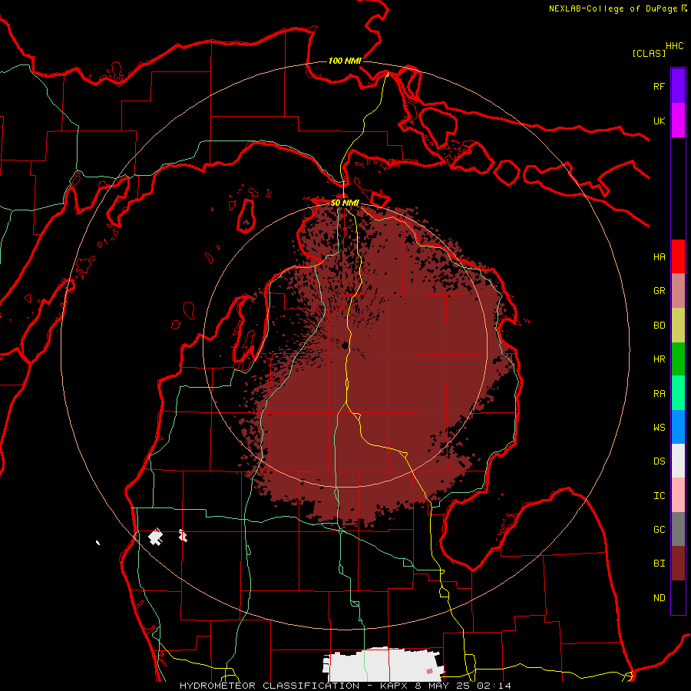Click the BI brown legend swatch
This screenshot has width=691, height=691.
pos(678,564)
